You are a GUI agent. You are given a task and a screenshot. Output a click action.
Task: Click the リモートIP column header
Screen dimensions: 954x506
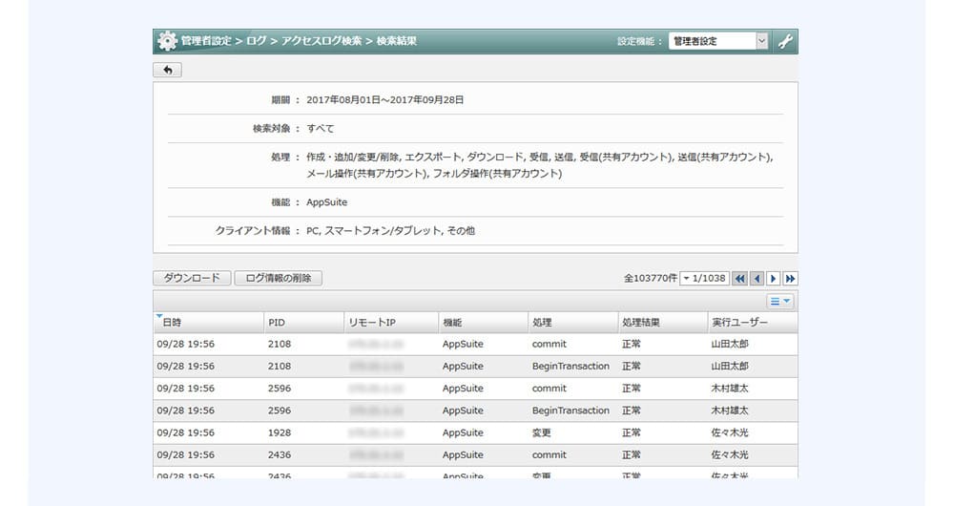point(372,323)
